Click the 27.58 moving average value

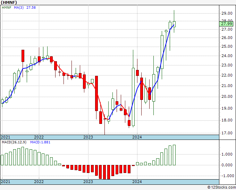click(31, 7)
